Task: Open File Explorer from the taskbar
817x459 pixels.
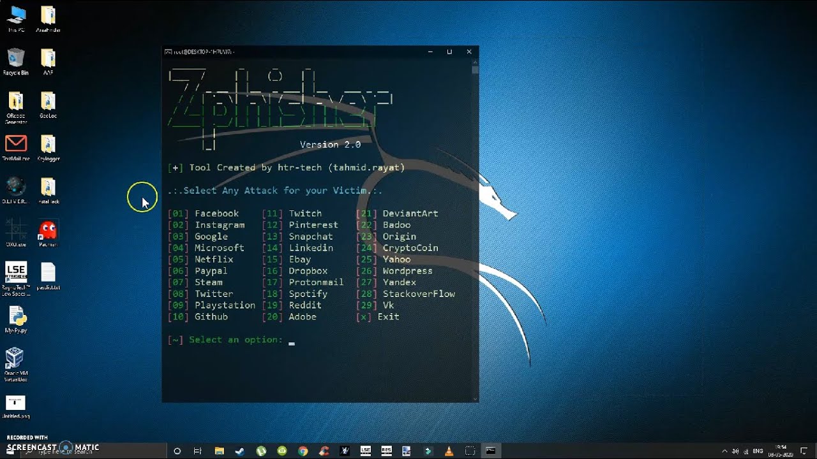Action: tap(219, 451)
